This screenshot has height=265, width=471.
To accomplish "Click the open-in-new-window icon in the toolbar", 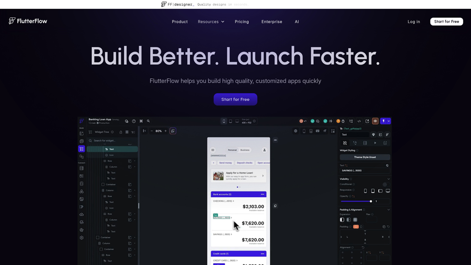I will 367,121.
